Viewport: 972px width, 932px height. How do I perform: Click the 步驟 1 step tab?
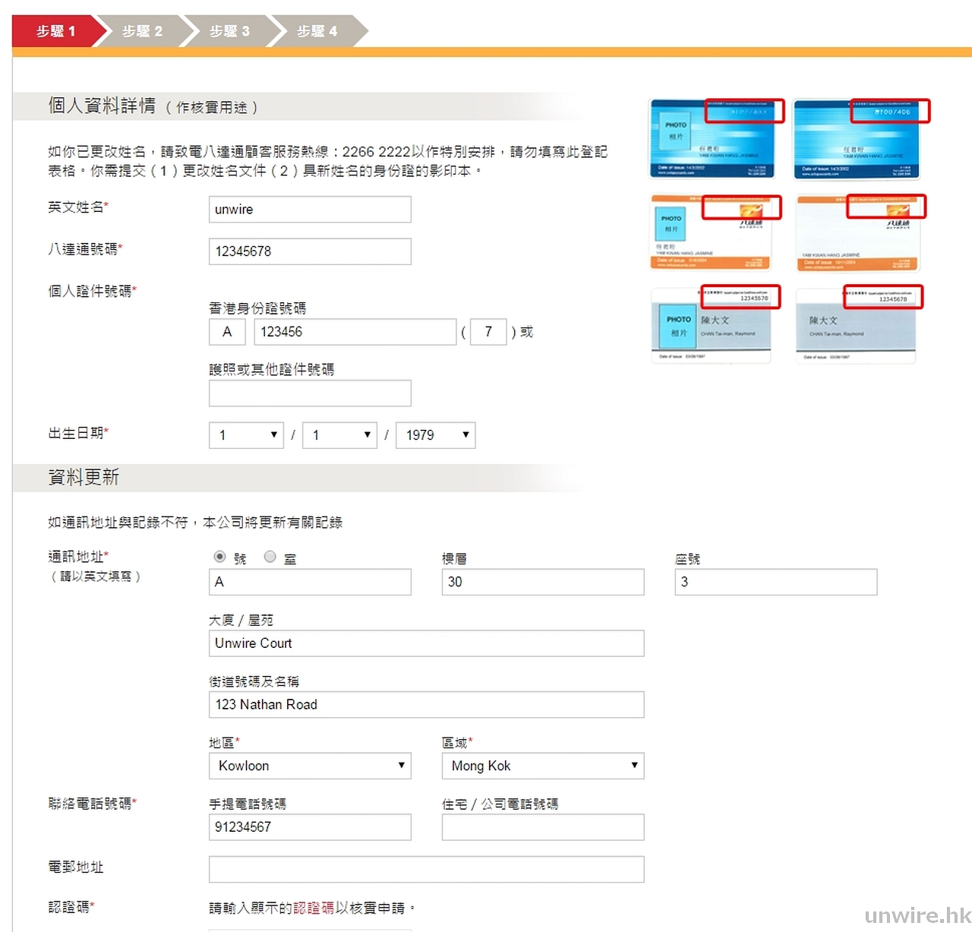pos(55,31)
